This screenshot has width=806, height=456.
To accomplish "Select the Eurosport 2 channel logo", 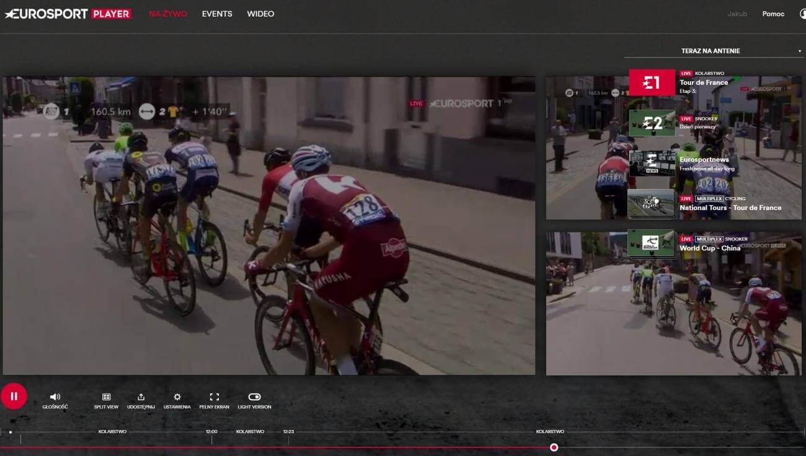I will [652, 123].
